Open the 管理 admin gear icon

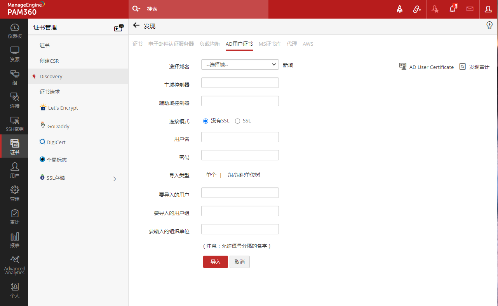tap(14, 194)
